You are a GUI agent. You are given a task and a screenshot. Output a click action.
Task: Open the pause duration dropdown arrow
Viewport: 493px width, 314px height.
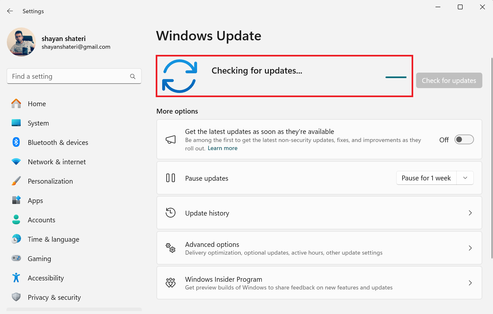465,178
